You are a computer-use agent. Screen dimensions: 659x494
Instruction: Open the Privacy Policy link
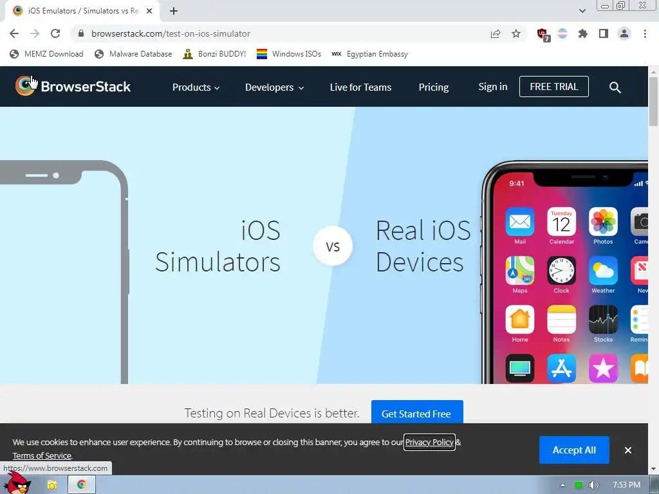tap(429, 442)
